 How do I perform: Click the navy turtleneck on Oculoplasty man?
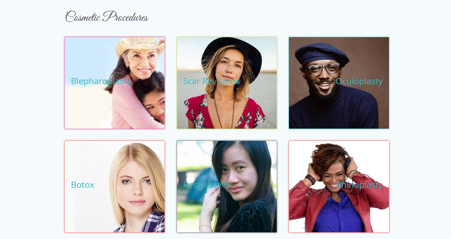click(334, 111)
